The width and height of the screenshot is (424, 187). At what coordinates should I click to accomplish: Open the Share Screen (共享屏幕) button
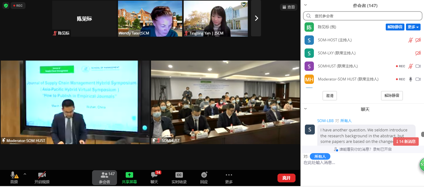point(129,177)
